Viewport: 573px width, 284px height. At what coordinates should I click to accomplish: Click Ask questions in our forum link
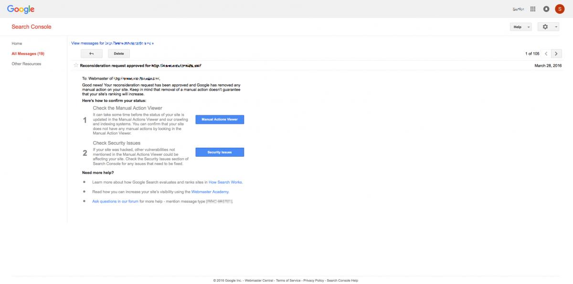[x=115, y=202]
